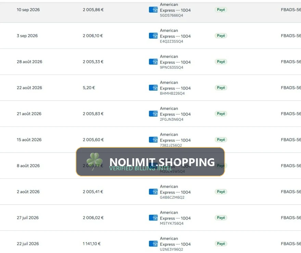Click the amount 5,20 €
Image resolution: width=301 pixels, height=253 pixels.
tap(89, 88)
